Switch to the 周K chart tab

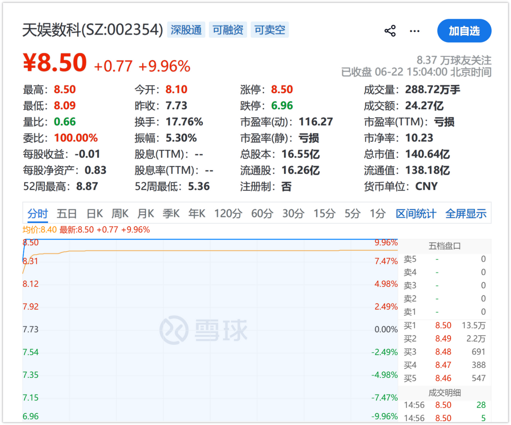tap(120, 214)
